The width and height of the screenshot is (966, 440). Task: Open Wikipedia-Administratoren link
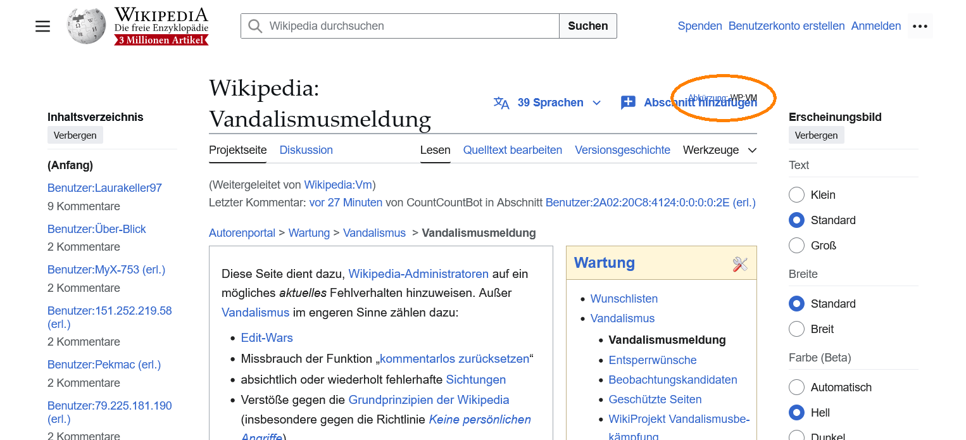[x=418, y=274]
